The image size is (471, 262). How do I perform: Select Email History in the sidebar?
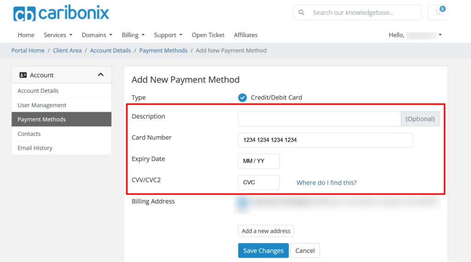click(x=35, y=148)
